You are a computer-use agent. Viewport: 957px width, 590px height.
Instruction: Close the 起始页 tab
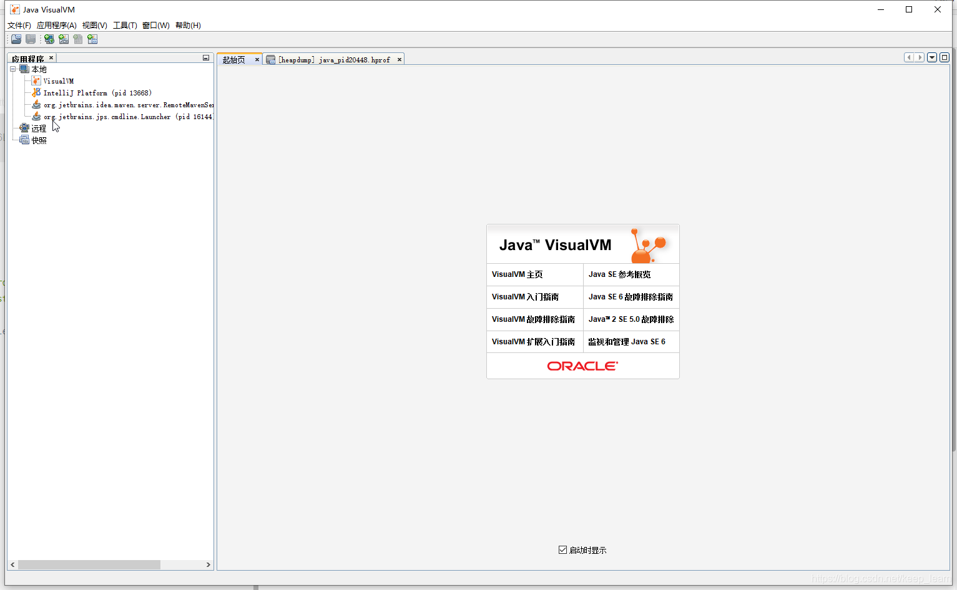pos(257,60)
